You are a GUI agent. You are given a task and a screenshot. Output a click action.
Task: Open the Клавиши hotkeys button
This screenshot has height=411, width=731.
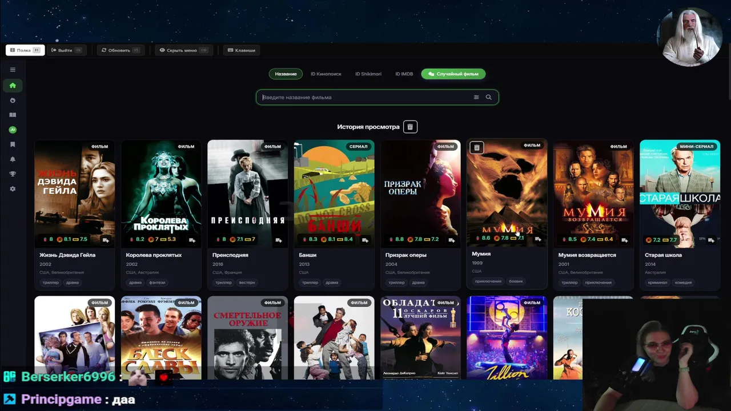[242, 50]
